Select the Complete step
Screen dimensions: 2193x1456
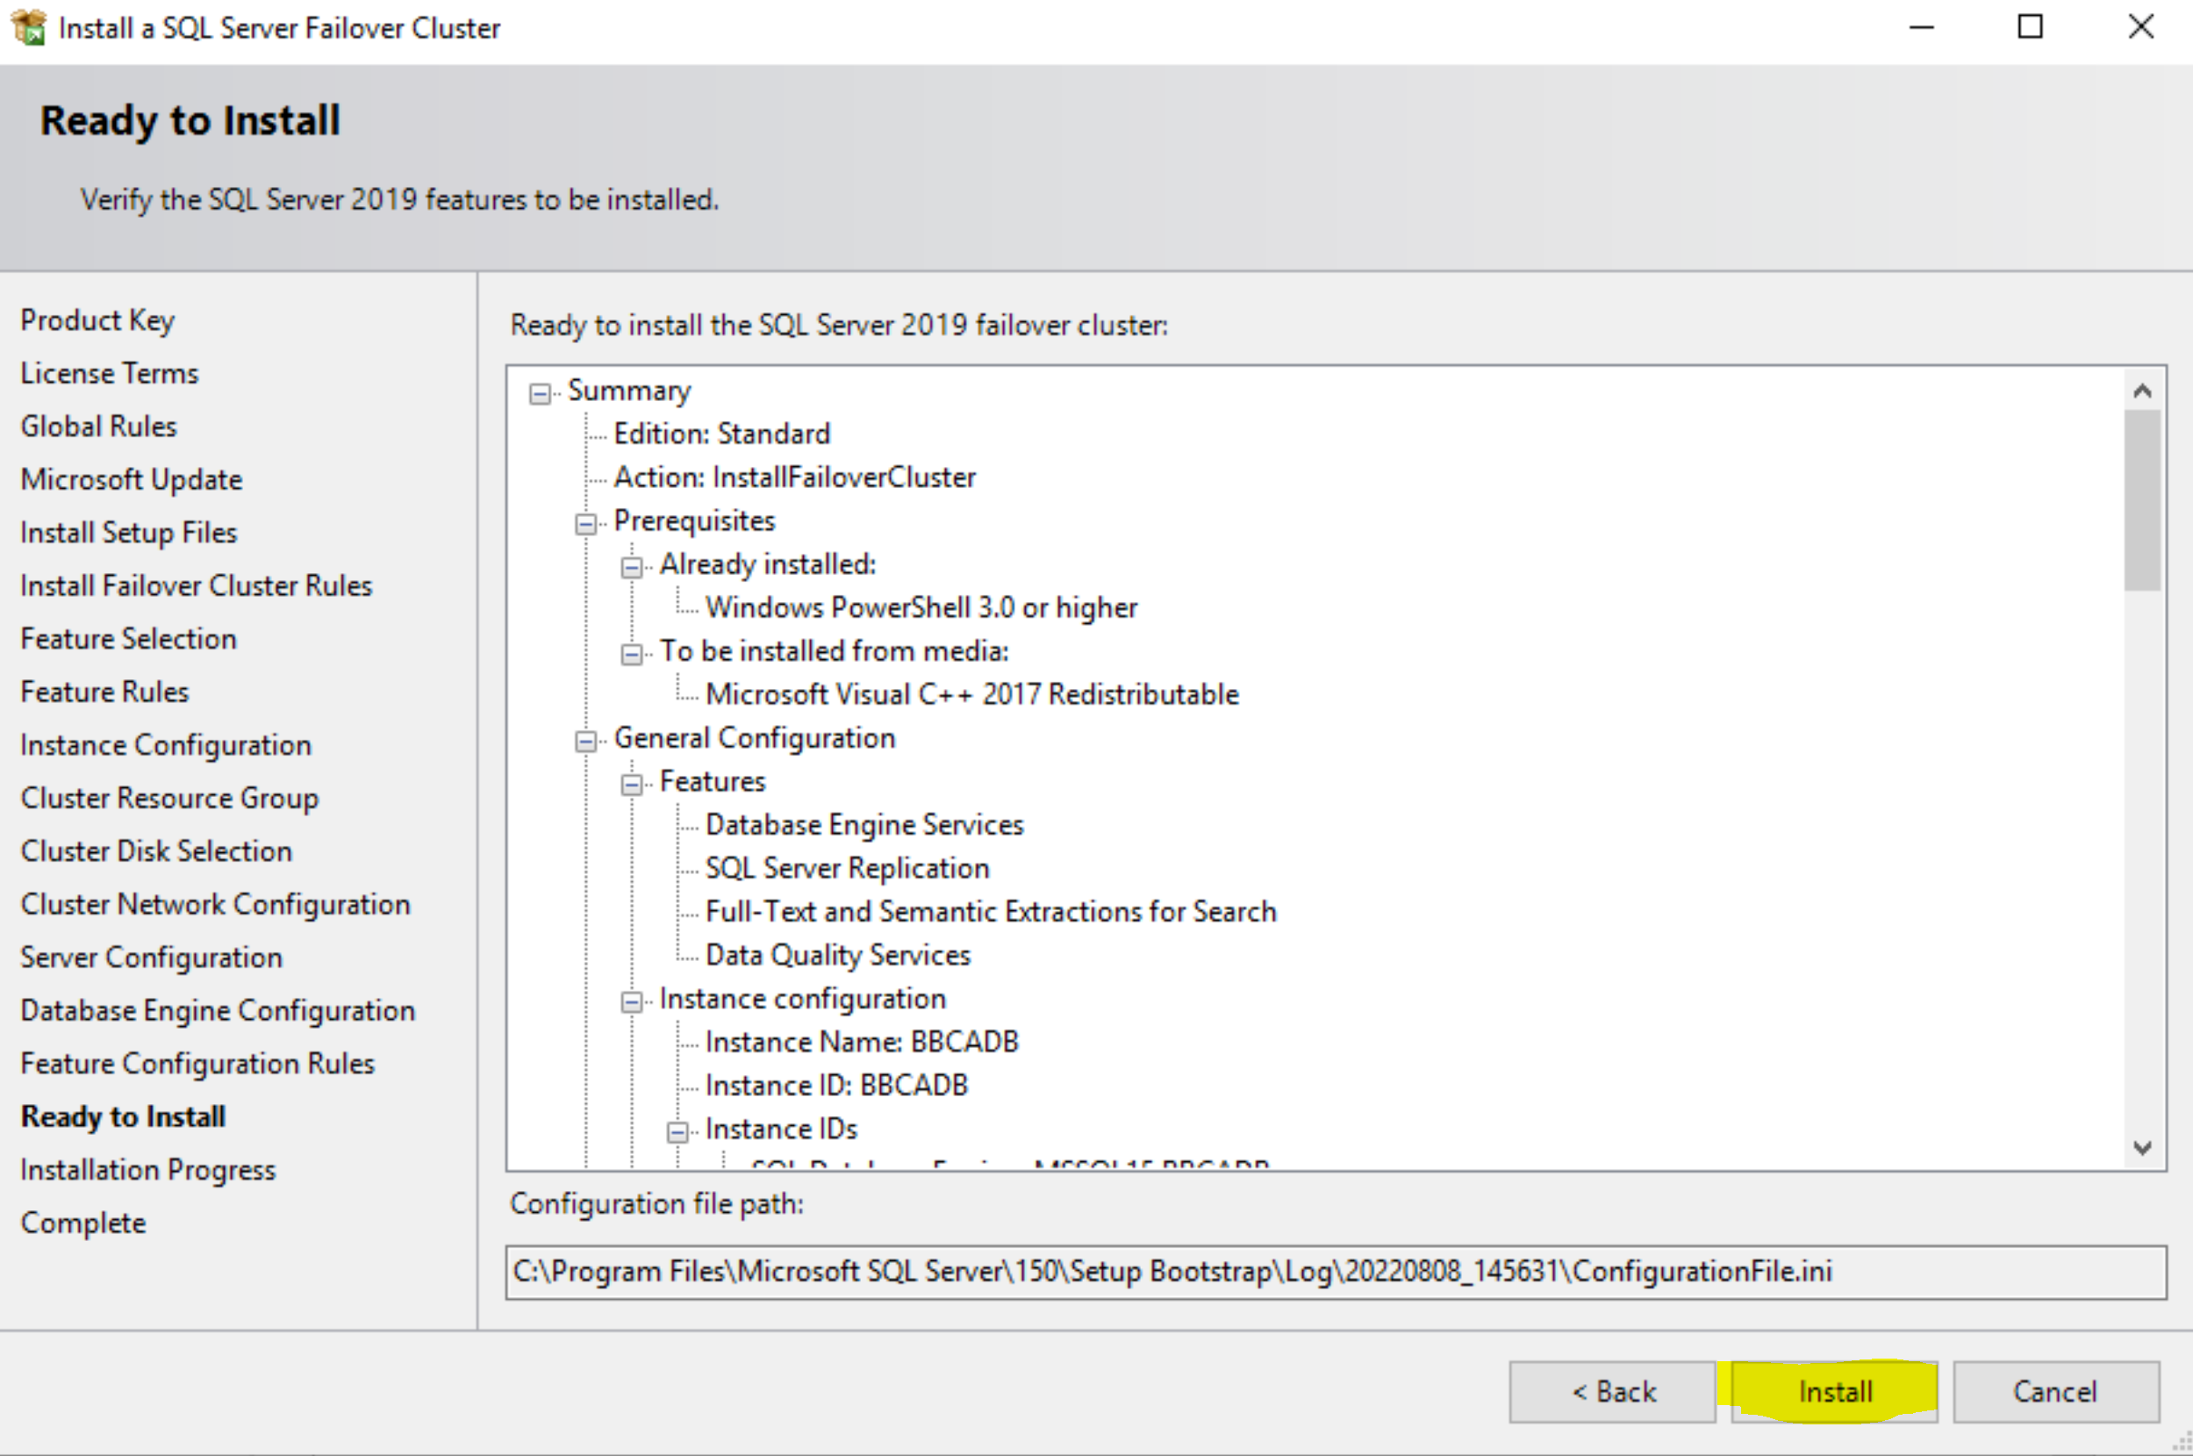click(x=83, y=1223)
